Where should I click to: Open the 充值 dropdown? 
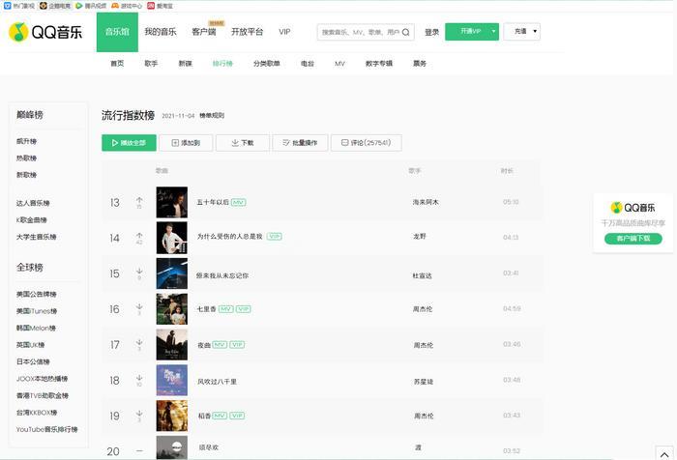point(523,32)
